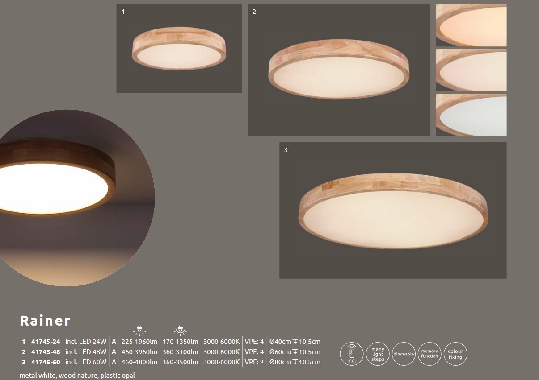
Task: Click the plug lumen icon above 225-1960lm
Action: [x=139, y=330]
